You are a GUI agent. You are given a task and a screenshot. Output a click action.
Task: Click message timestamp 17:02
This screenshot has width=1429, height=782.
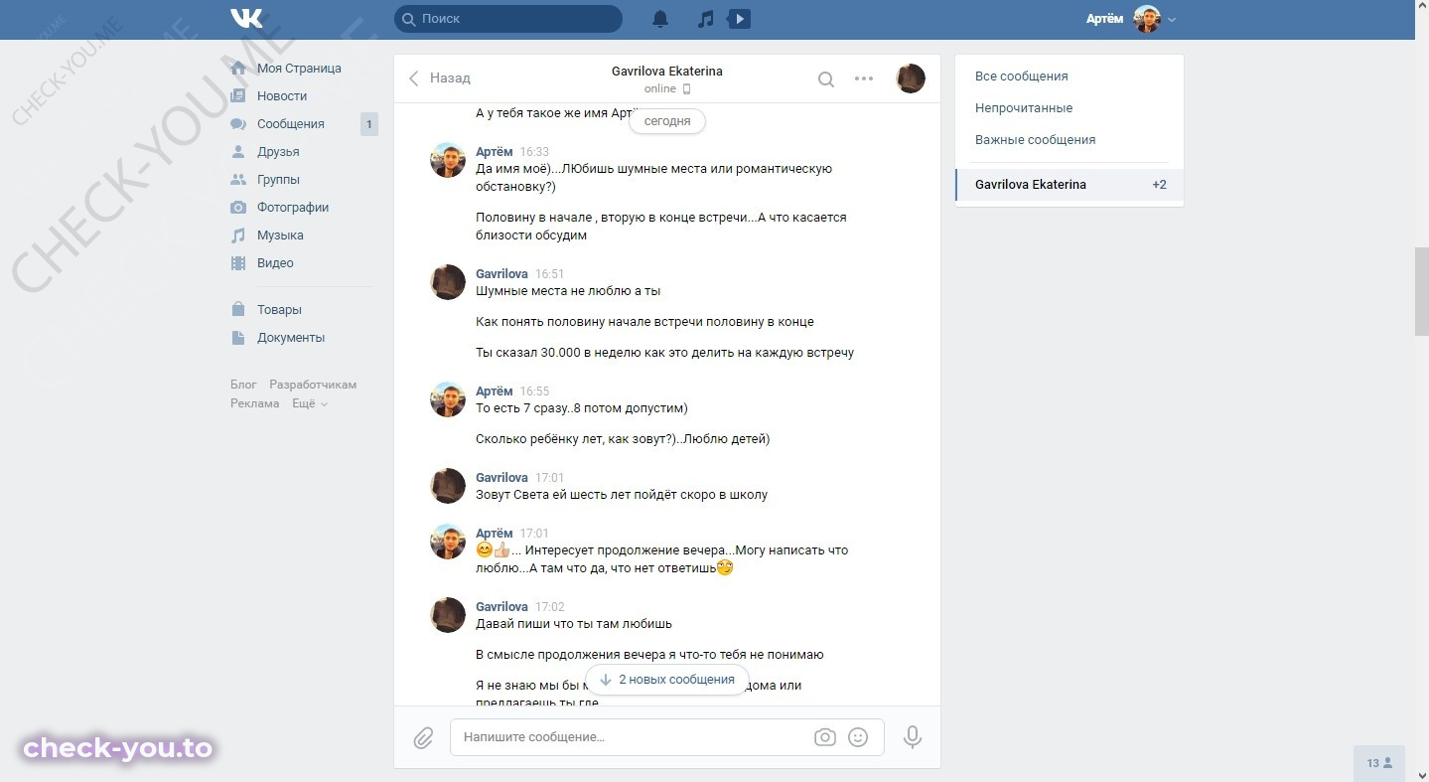(549, 607)
